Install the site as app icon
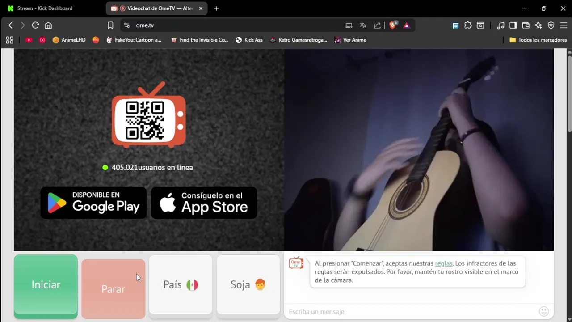The image size is (572, 322). click(x=349, y=25)
